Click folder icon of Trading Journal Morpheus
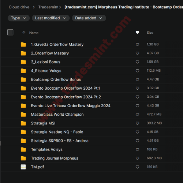The width and height of the screenshot is (183, 183). (x=23, y=158)
